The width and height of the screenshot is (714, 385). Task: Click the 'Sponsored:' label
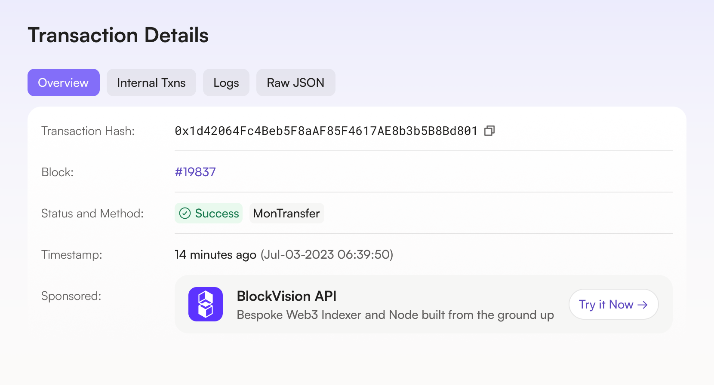(x=71, y=296)
